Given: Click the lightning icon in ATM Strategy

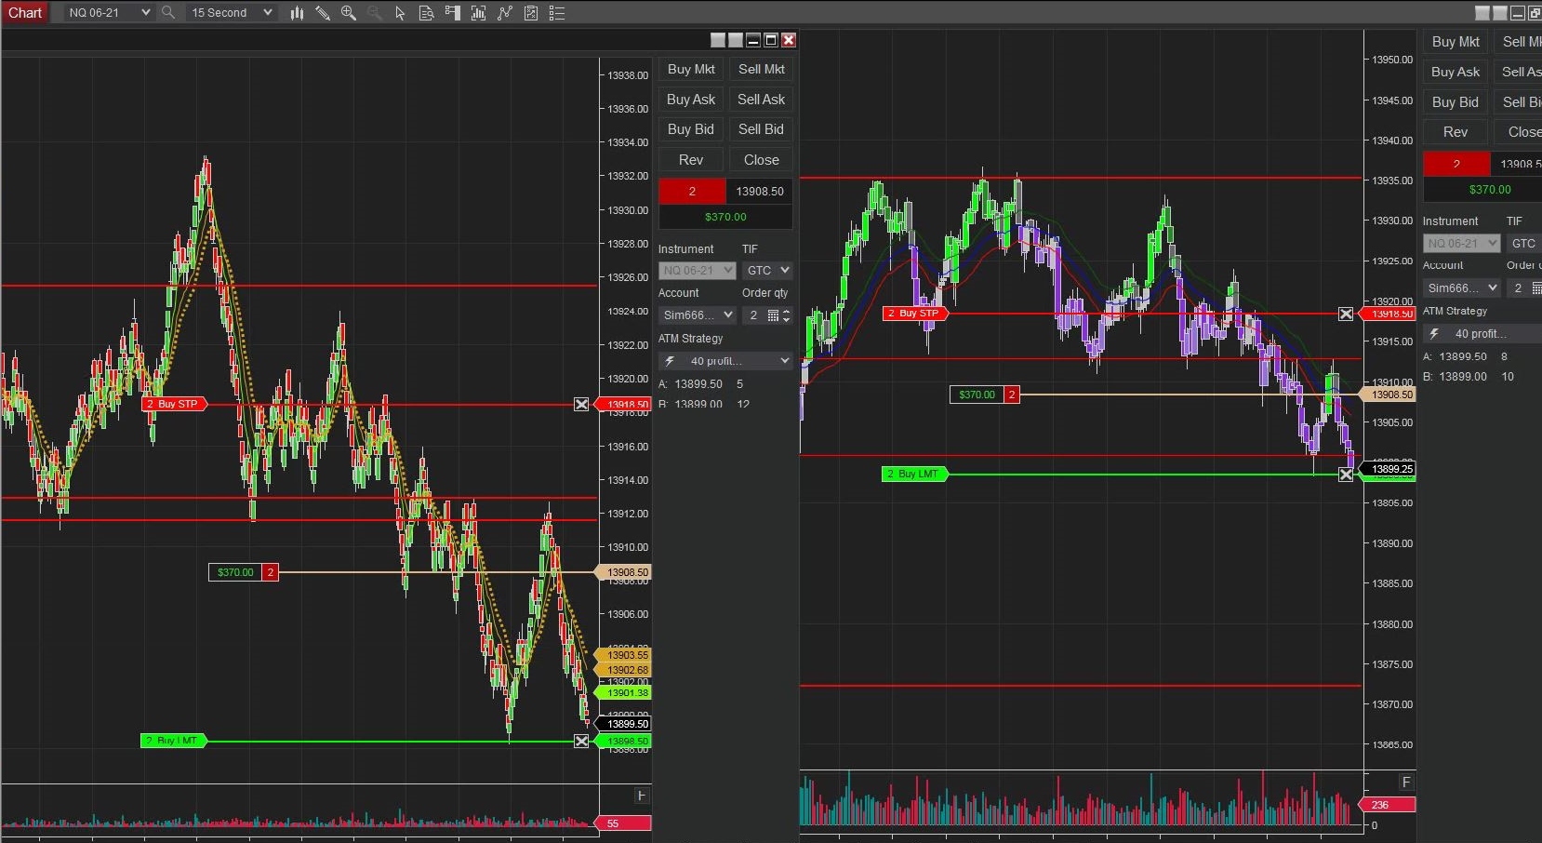Looking at the screenshot, I should point(670,361).
